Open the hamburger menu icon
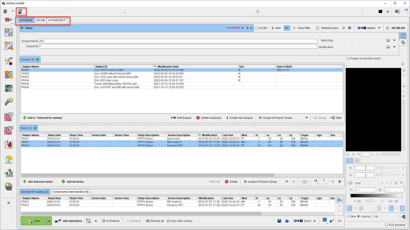 point(5,12)
